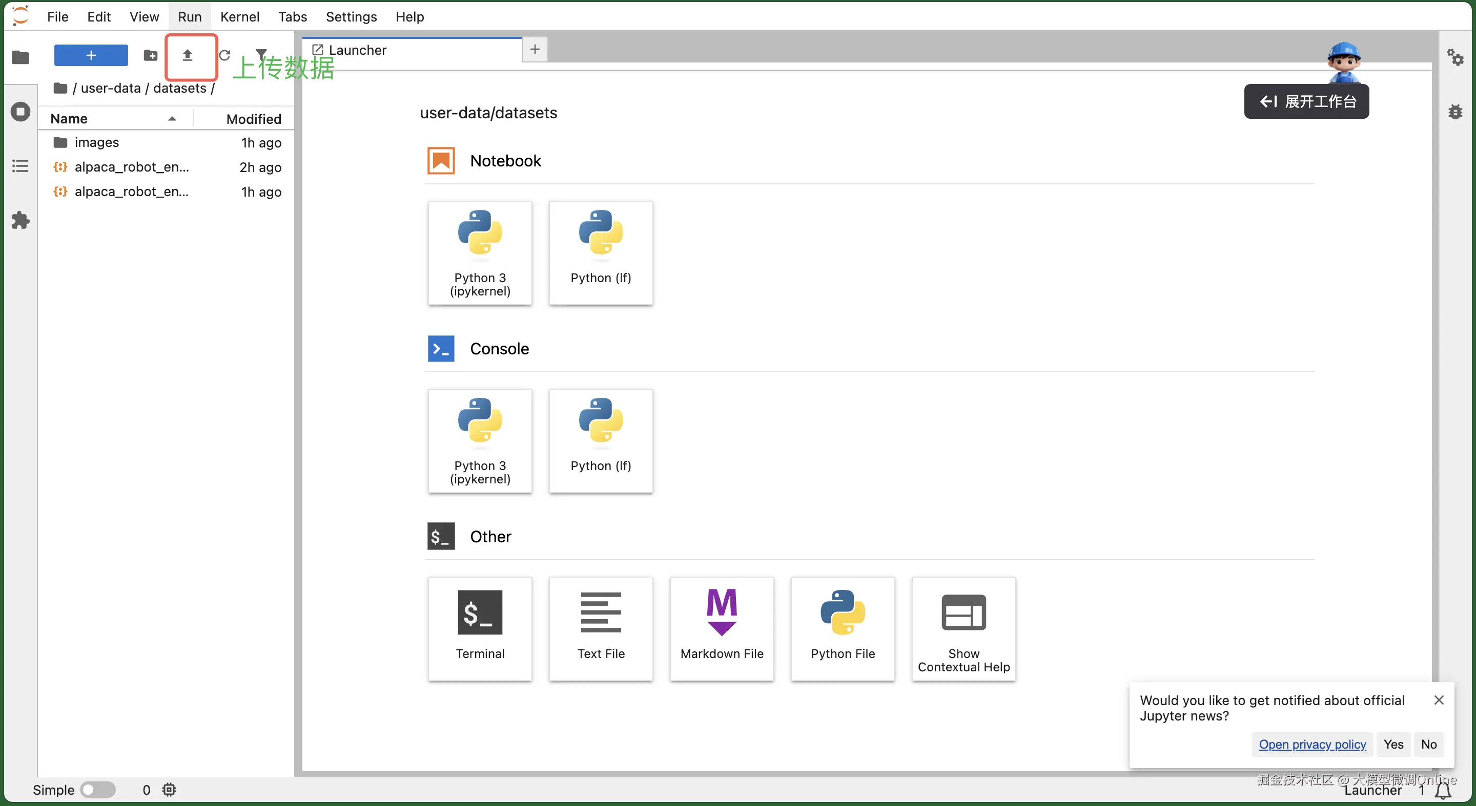The image size is (1476, 806).
Task: Refresh the file browser list
Action: [224, 55]
